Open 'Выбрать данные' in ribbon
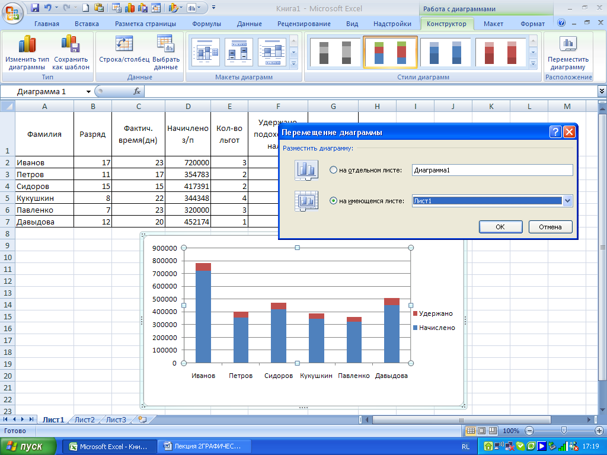607x455 pixels. (x=165, y=44)
